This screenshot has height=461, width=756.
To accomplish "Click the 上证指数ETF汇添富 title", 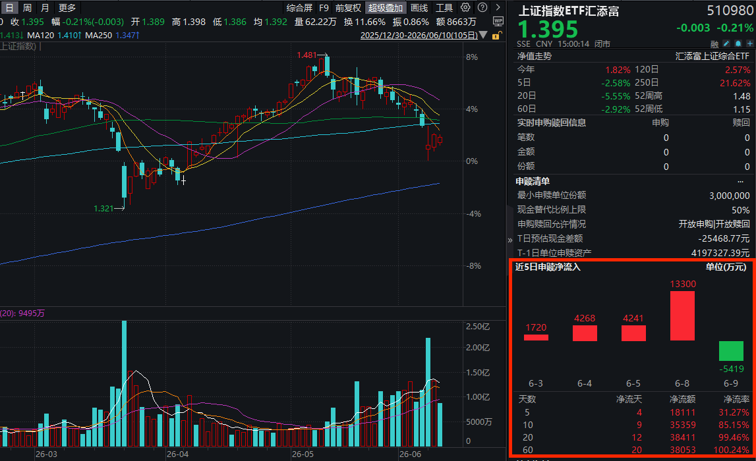I will [568, 11].
